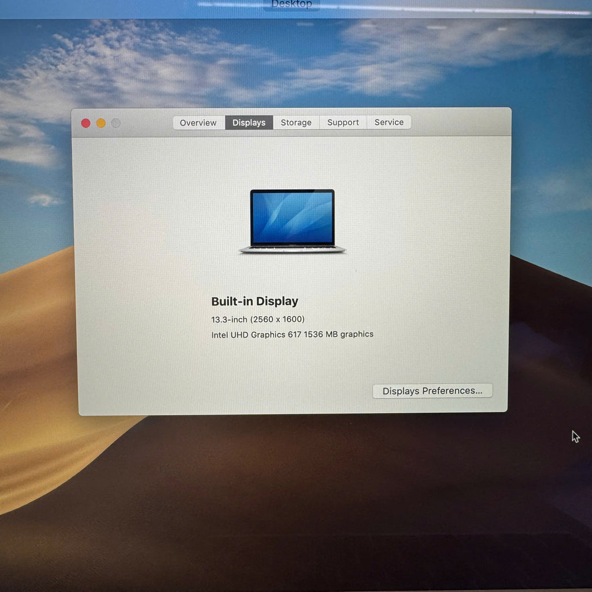Open the Storage tab
Viewport: 592px width, 592px height.
tap(296, 123)
